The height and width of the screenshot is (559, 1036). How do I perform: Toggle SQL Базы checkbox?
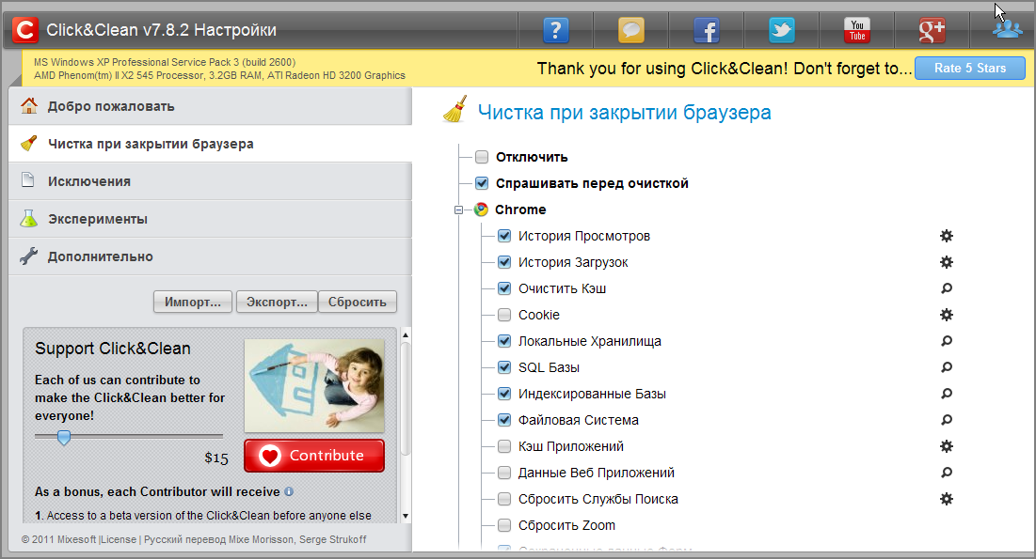tap(504, 367)
